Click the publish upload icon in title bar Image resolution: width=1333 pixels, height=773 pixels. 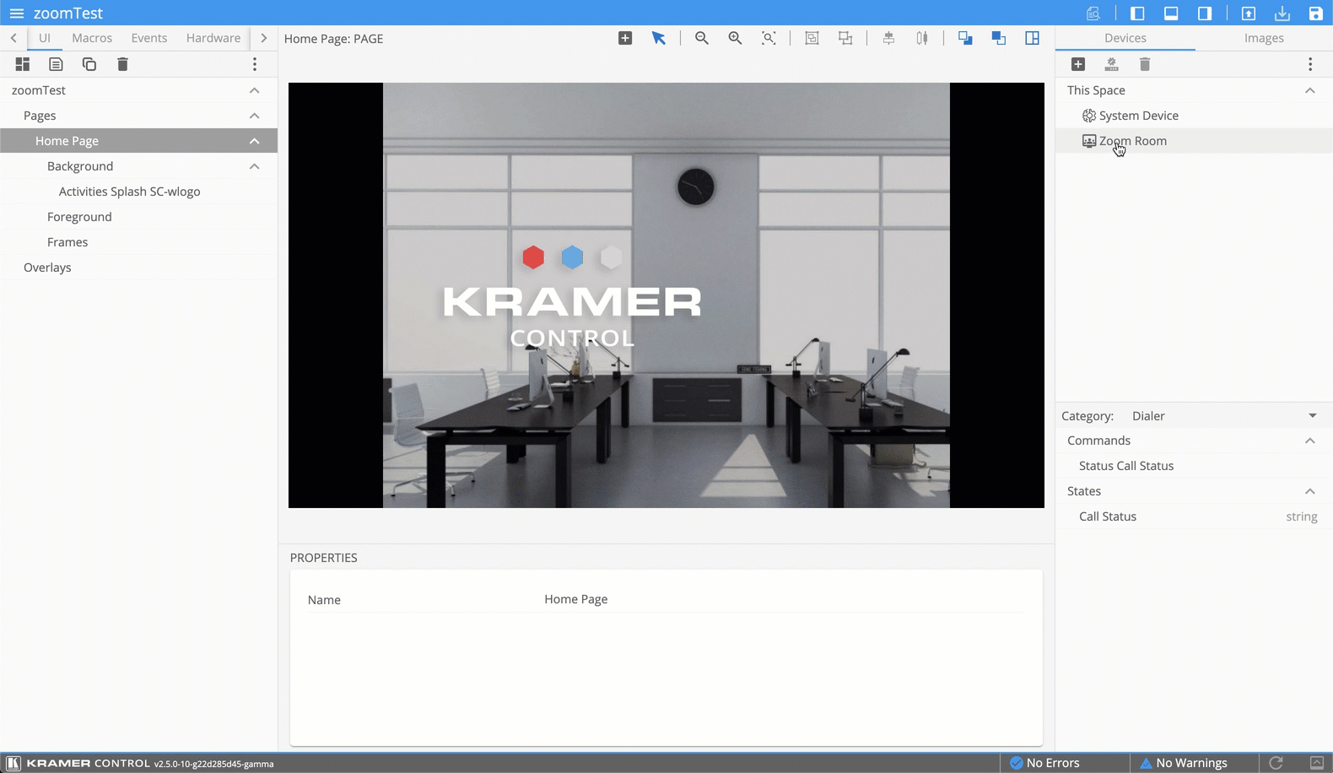[x=1249, y=14]
